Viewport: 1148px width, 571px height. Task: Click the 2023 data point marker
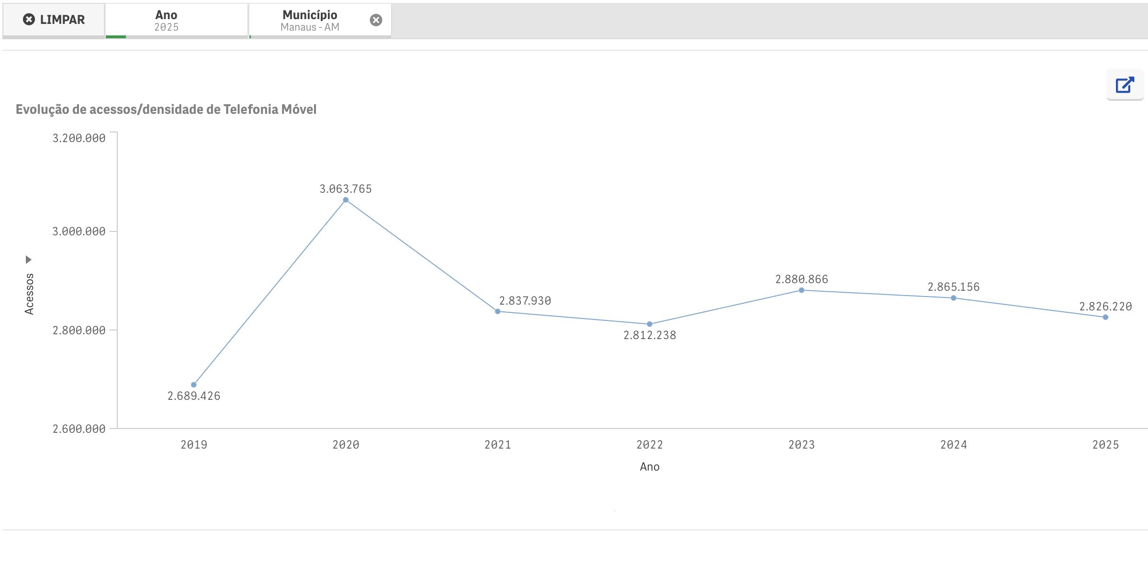(801, 290)
